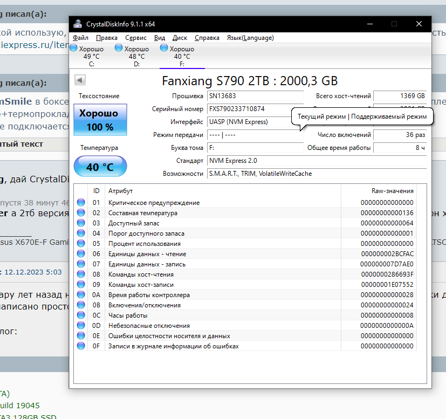Switch to disk D: tab at 48 °C
Image resolution: width=446 pixels, height=419 pixels.
point(137,56)
